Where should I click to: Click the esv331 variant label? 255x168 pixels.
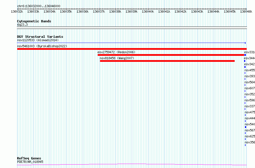point(250,52)
